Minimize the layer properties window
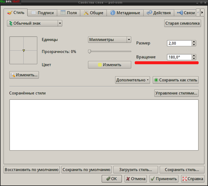 coord(197,3)
